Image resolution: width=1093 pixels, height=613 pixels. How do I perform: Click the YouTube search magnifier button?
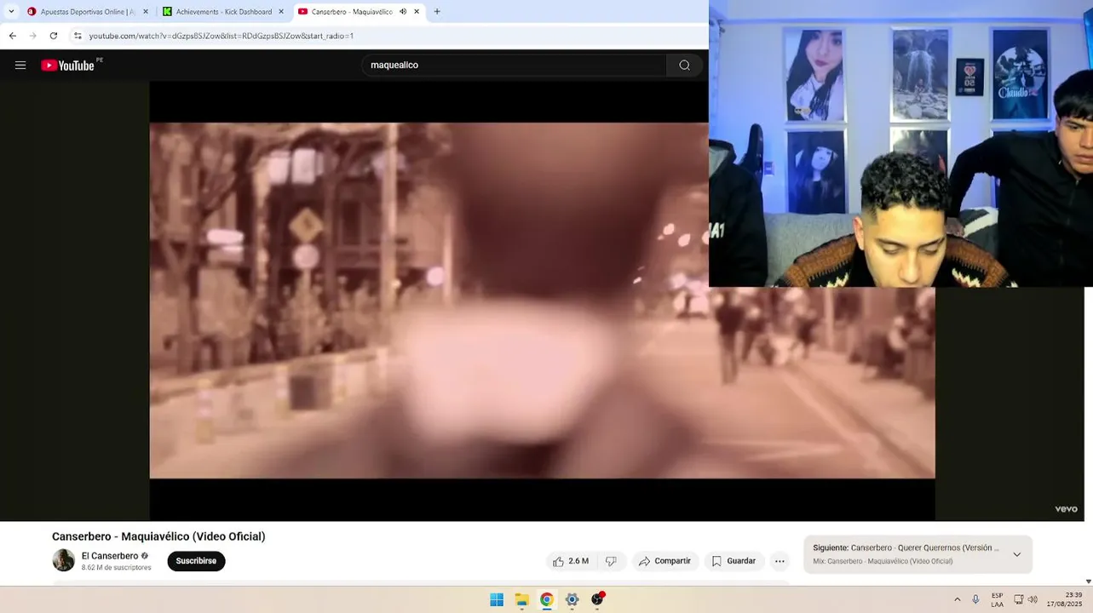tap(684, 66)
